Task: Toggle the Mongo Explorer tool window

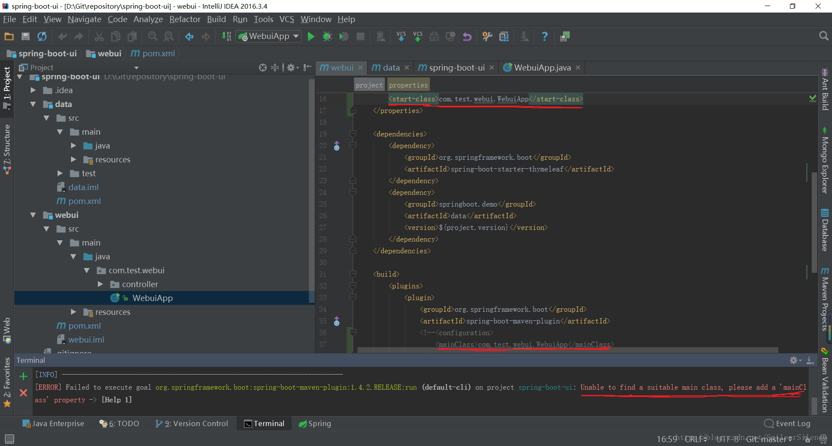Action: click(825, 160)
